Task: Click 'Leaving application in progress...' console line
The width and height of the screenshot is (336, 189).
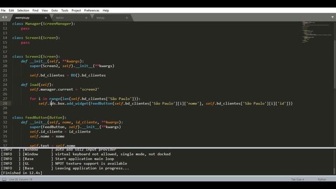Action: point(92,168)
